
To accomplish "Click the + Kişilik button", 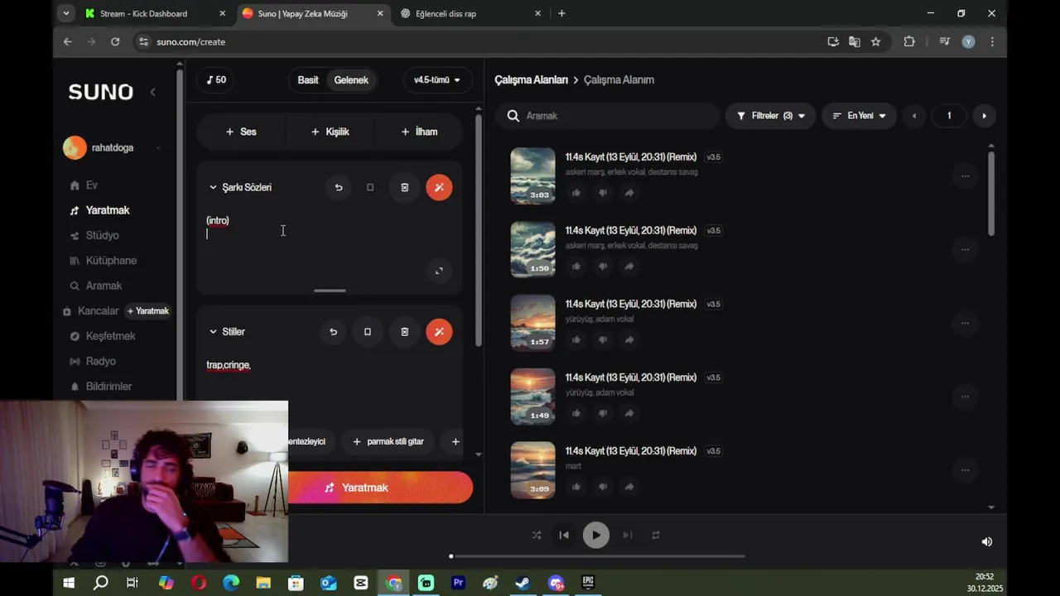I will 330,132.
